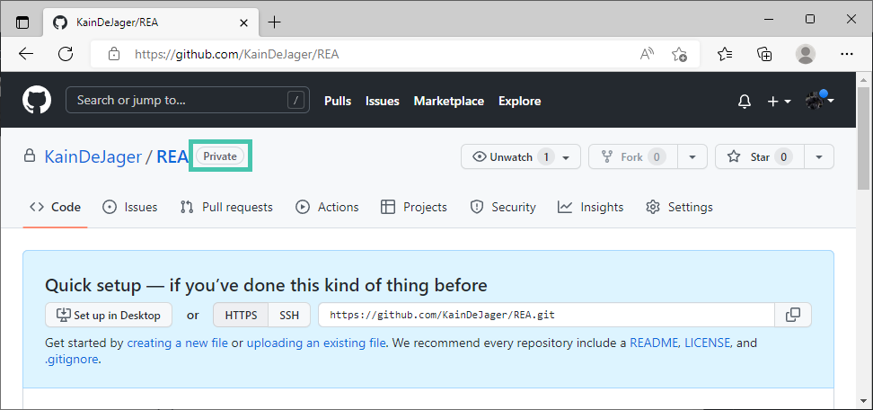873x410 pixels.
Task: Open Explore in top navigation
Action: [519, 101]
